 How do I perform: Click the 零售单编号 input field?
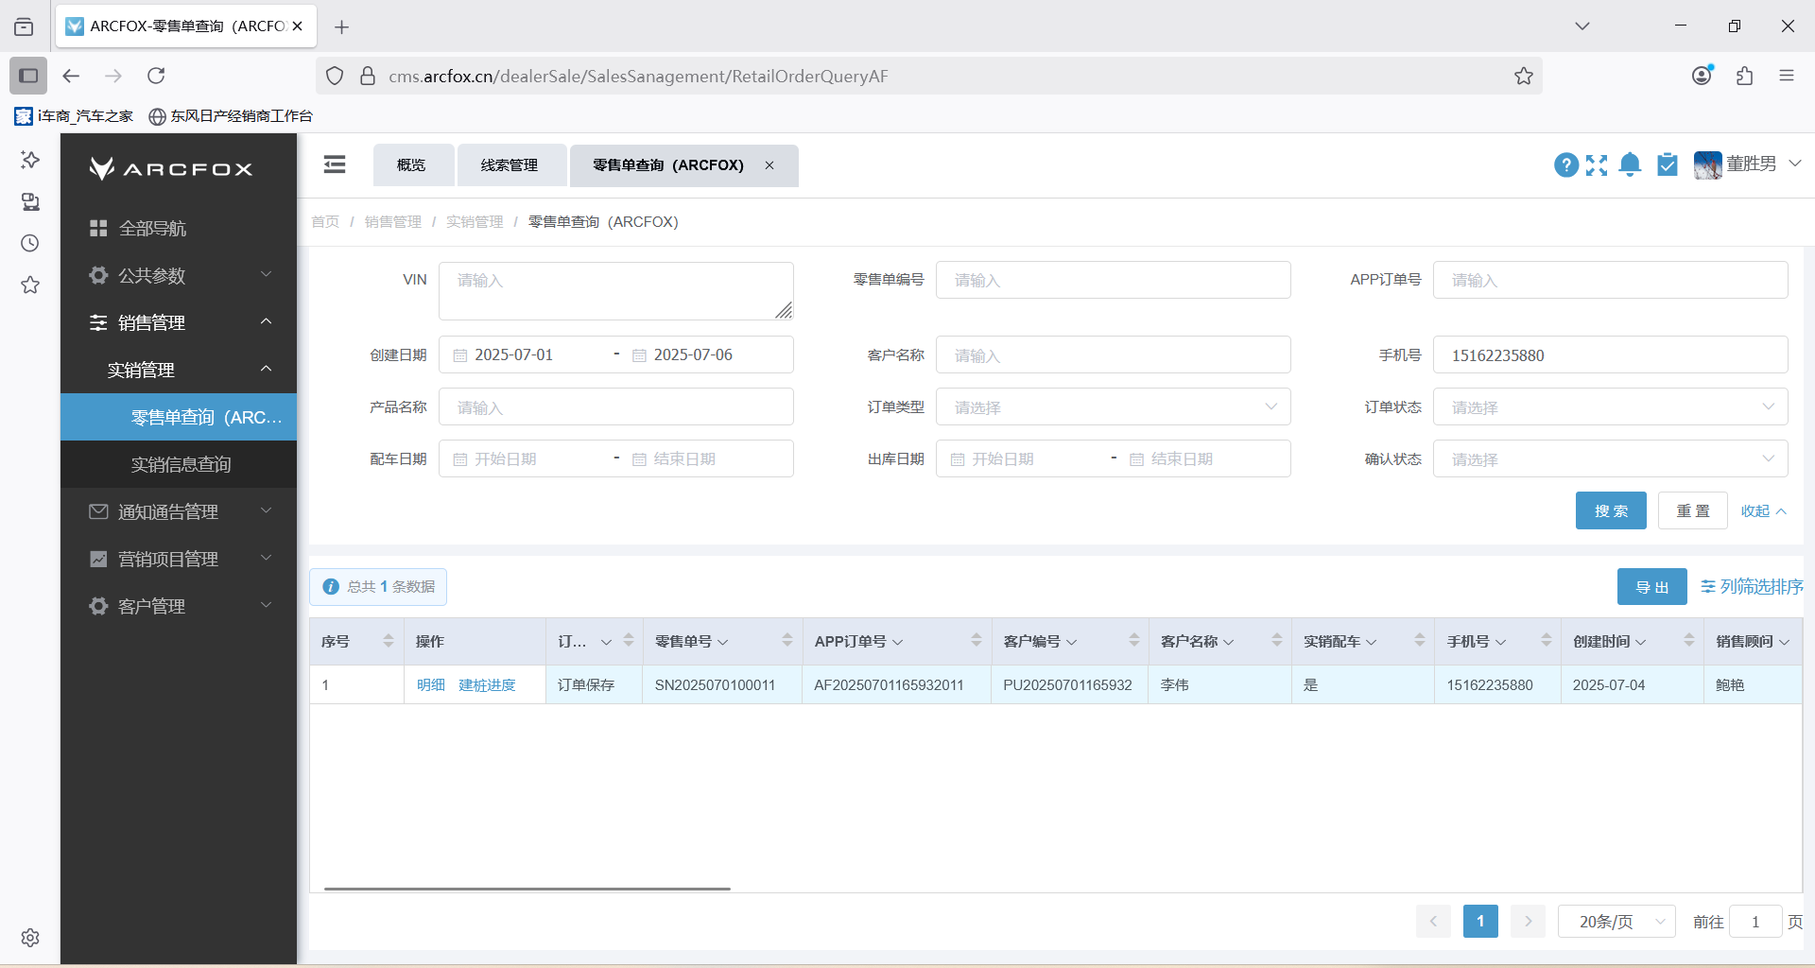point(1113,280)
